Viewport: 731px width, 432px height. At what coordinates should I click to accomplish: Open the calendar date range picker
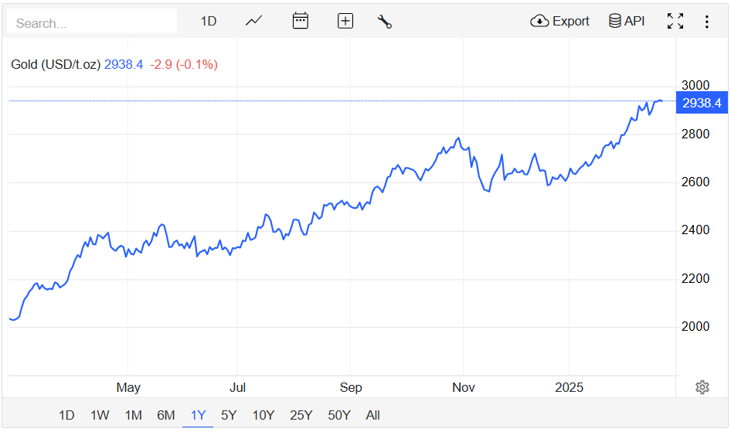[x=301, y=22]
